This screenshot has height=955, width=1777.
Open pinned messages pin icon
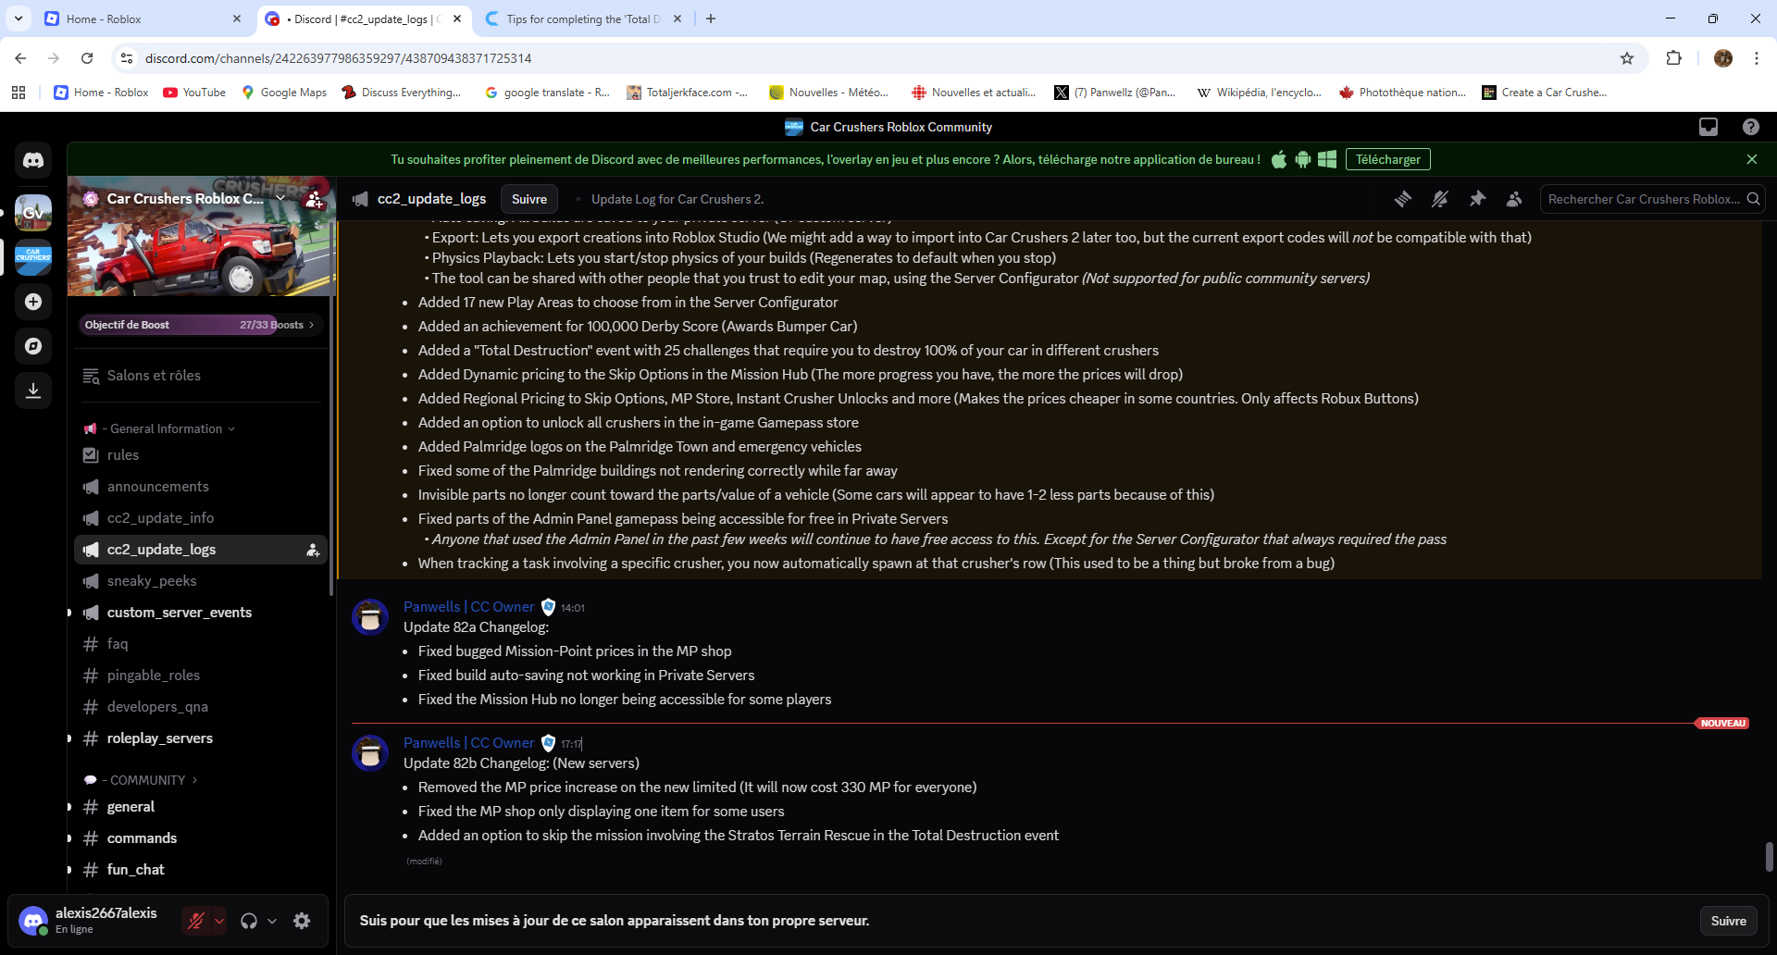(1477, 199)
